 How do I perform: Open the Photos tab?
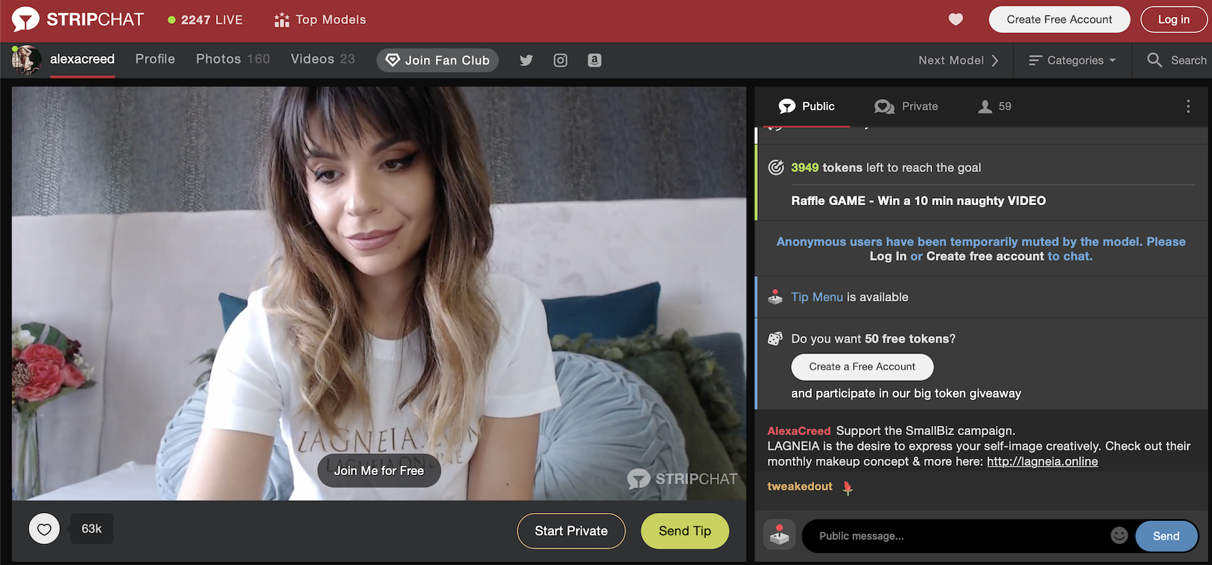click(233, 59)
